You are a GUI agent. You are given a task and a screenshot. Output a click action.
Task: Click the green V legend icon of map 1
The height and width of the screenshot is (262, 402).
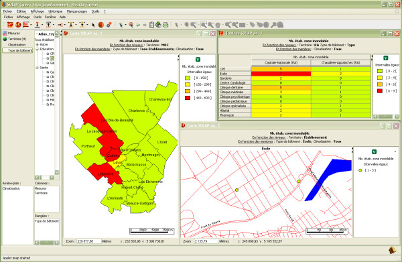click(198, 60)
